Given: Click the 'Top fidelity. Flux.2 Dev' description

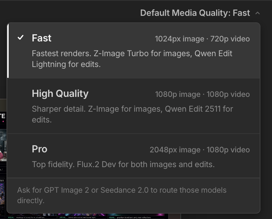Looking at the screenshot, I should click(123, 164).
